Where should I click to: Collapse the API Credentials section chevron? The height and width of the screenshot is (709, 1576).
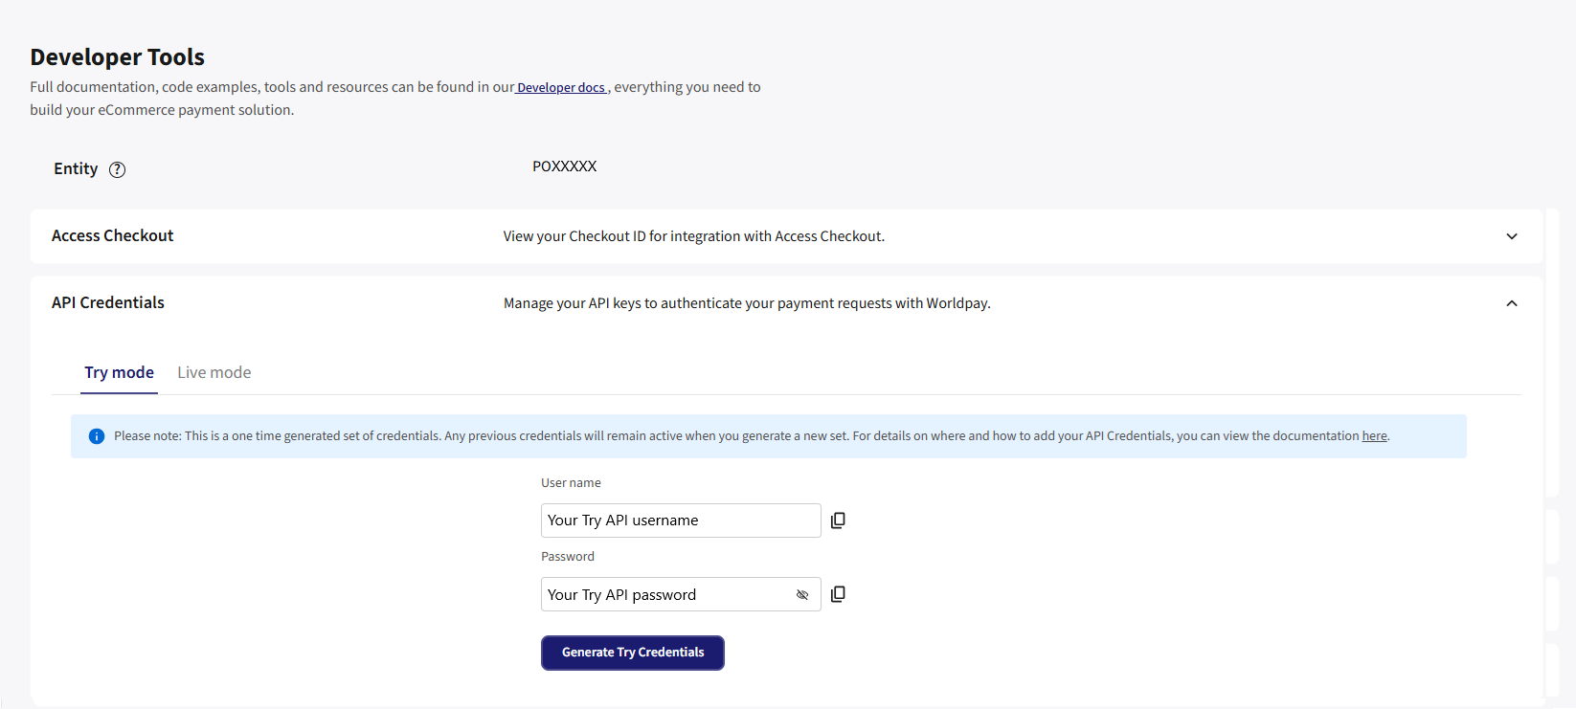point(1512,303)
